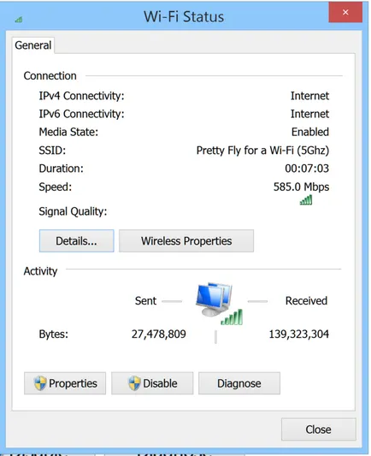Click the Wi-Fi Status window title

tap(184, 16)
